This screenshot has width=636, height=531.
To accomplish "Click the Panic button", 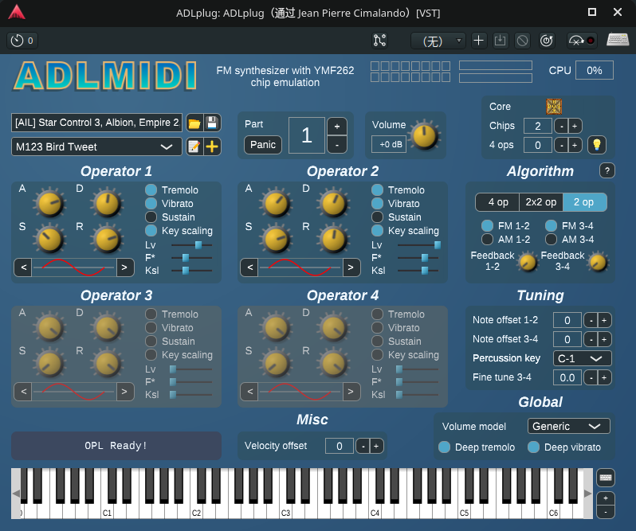I will (263, 145).
